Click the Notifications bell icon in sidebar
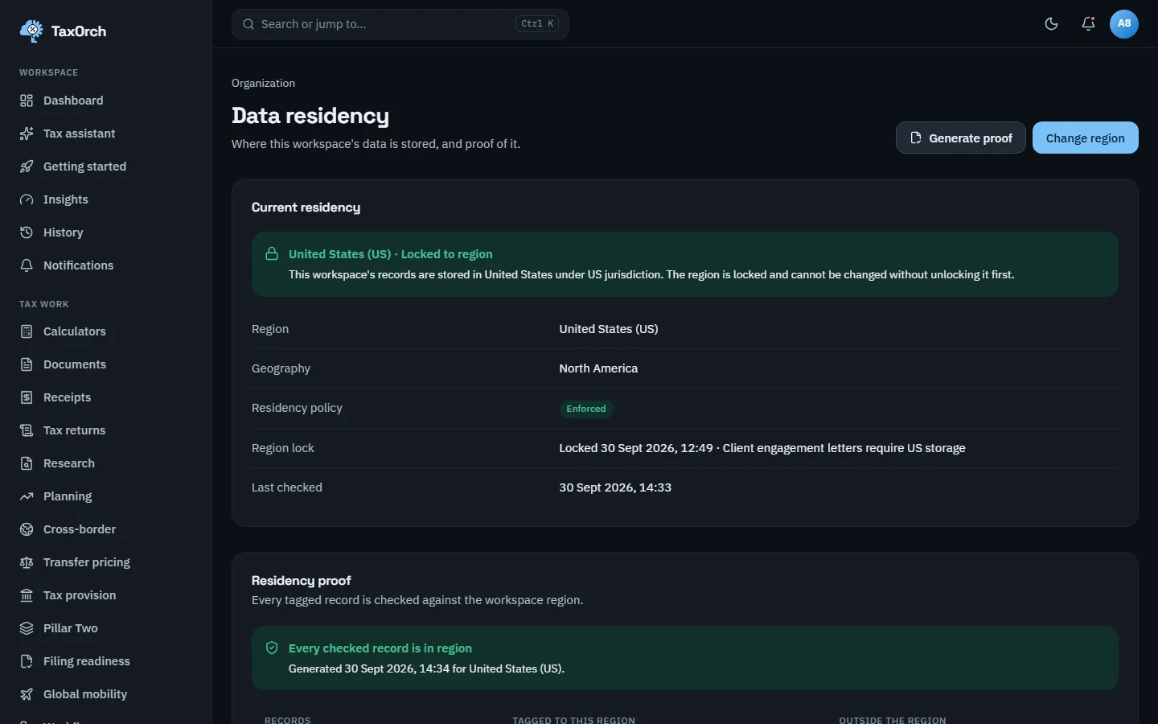The height and width of the screenshot is (724, 1158). coord(27,265)
